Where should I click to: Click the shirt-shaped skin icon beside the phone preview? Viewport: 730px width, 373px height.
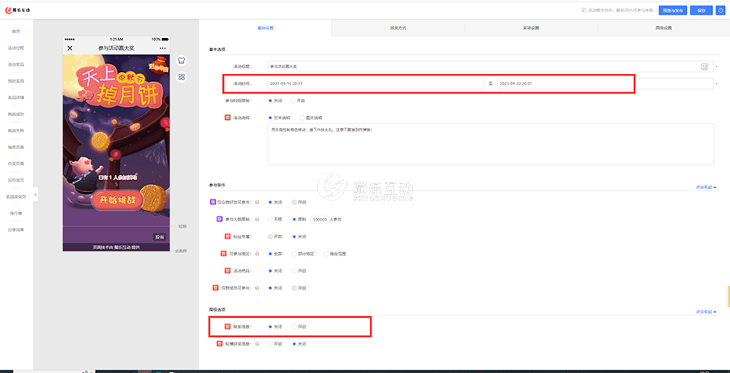click(182, 60)
